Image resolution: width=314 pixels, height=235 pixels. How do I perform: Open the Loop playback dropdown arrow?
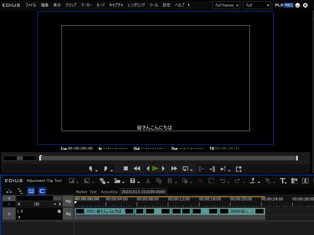192,170
